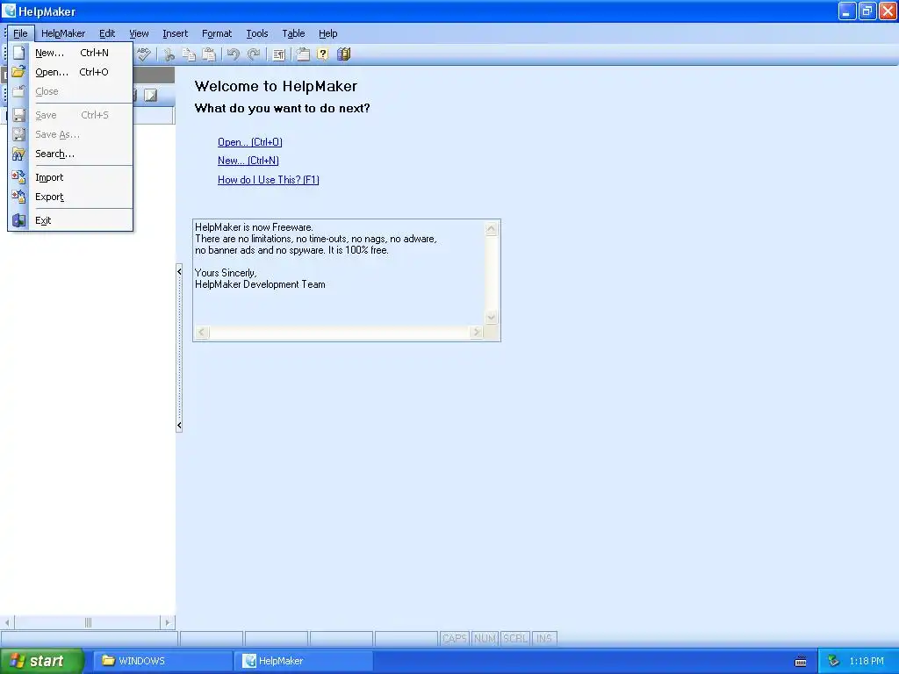Image resolution: width=899 pixels, height=674 pixels.
Task: Click the Redo arrow toolbar icon
Action: pos(254,54)
